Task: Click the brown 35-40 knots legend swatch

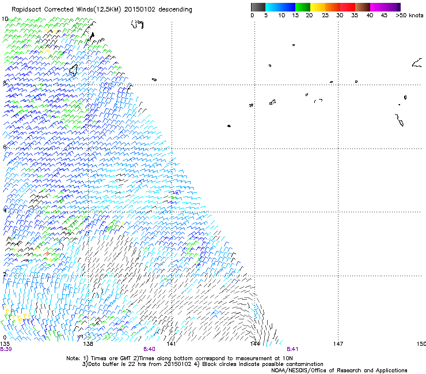Action: point(363,7)
